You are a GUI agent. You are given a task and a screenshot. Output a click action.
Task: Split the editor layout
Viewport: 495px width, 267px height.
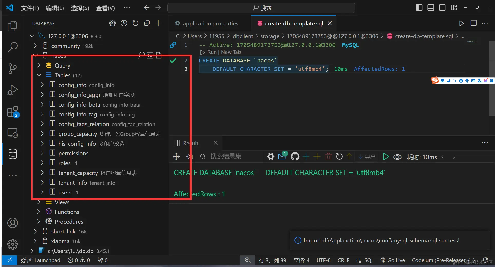click(x=473, y=23)
